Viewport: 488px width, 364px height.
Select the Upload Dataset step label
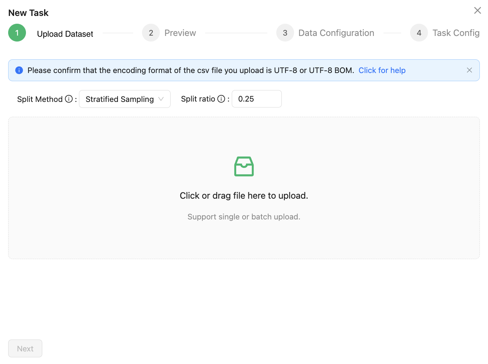pos(65,34)
